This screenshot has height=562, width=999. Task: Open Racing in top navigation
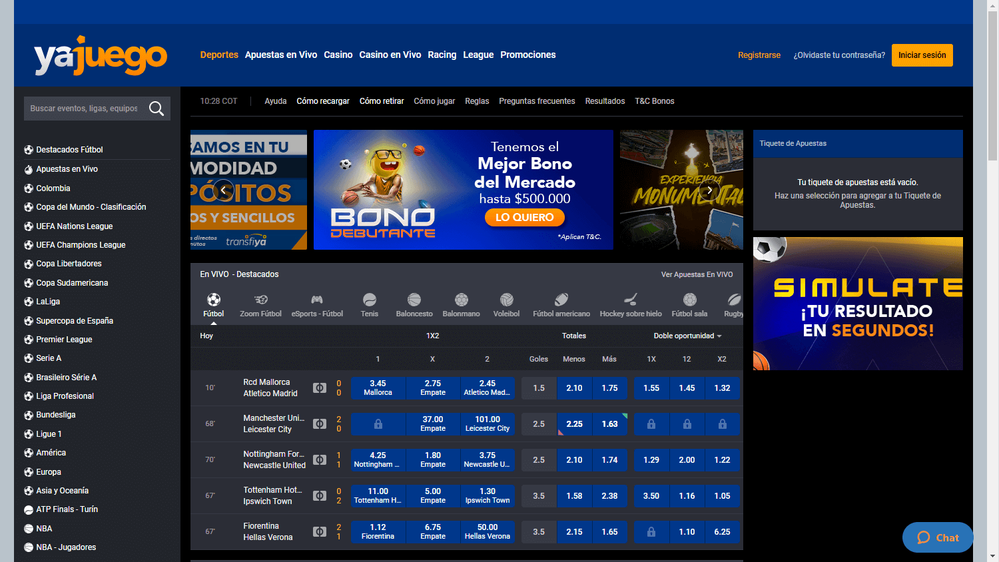(x=442, y=55)
